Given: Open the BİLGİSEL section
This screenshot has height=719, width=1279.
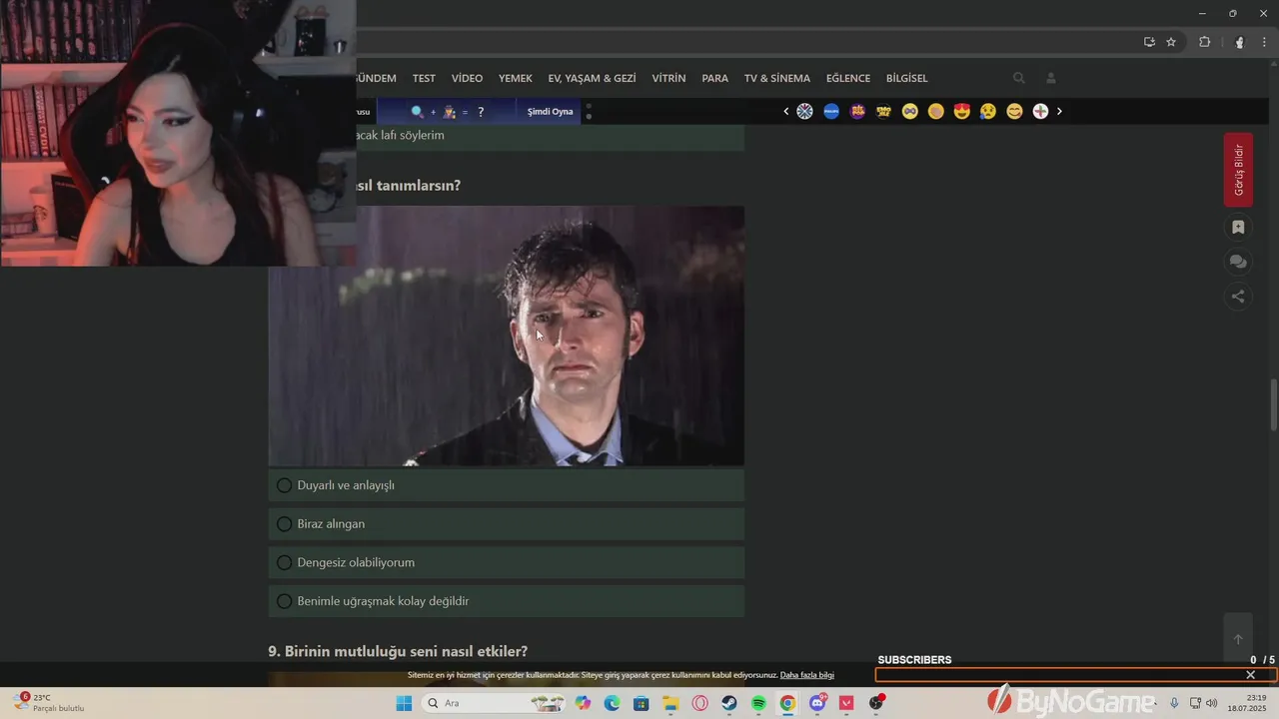Looking at the screenshot, I should click(x=906, y=78).
